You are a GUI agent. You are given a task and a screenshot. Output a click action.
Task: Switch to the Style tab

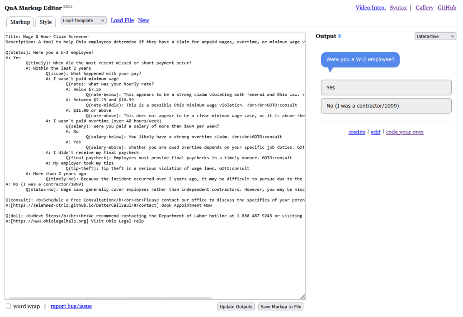tap(45, 21)
